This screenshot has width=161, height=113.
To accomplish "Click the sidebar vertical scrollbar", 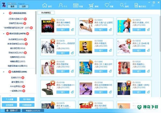I will coord(36,43).
